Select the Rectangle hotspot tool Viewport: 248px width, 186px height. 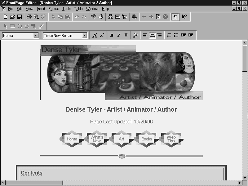(x=12, y=26)
